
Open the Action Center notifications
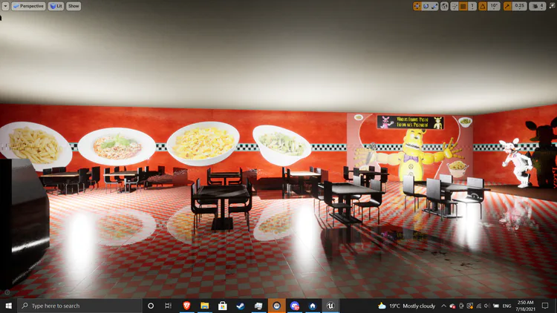[x=545, y=306]
